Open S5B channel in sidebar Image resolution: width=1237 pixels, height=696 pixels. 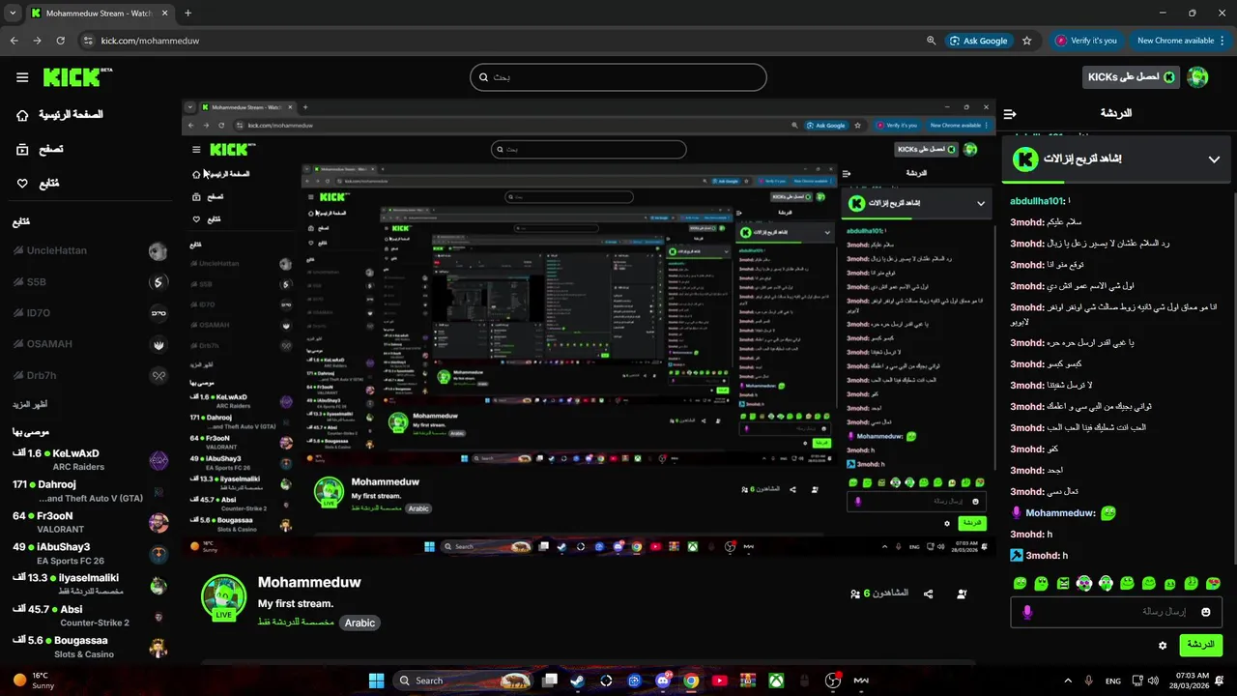tap(90, 282)
